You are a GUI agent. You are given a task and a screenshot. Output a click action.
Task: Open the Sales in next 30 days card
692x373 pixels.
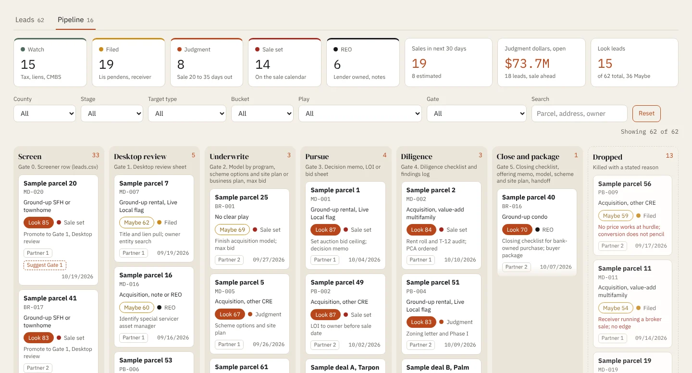(448, 62)
